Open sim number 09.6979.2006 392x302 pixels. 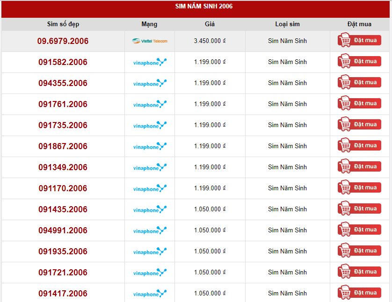(x=63, y=41)
